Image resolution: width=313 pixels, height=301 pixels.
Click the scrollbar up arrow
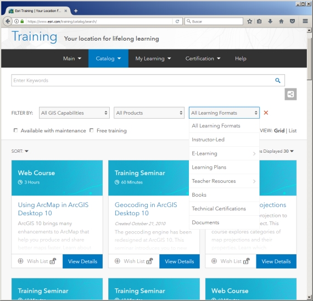coord(309,30)
